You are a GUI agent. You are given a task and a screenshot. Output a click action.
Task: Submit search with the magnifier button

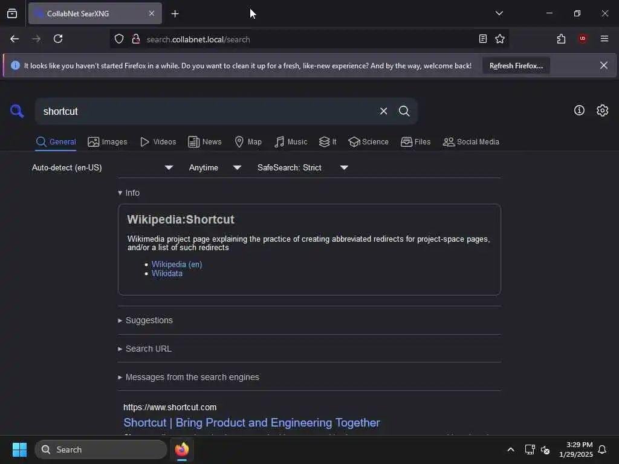pos(404,111)
